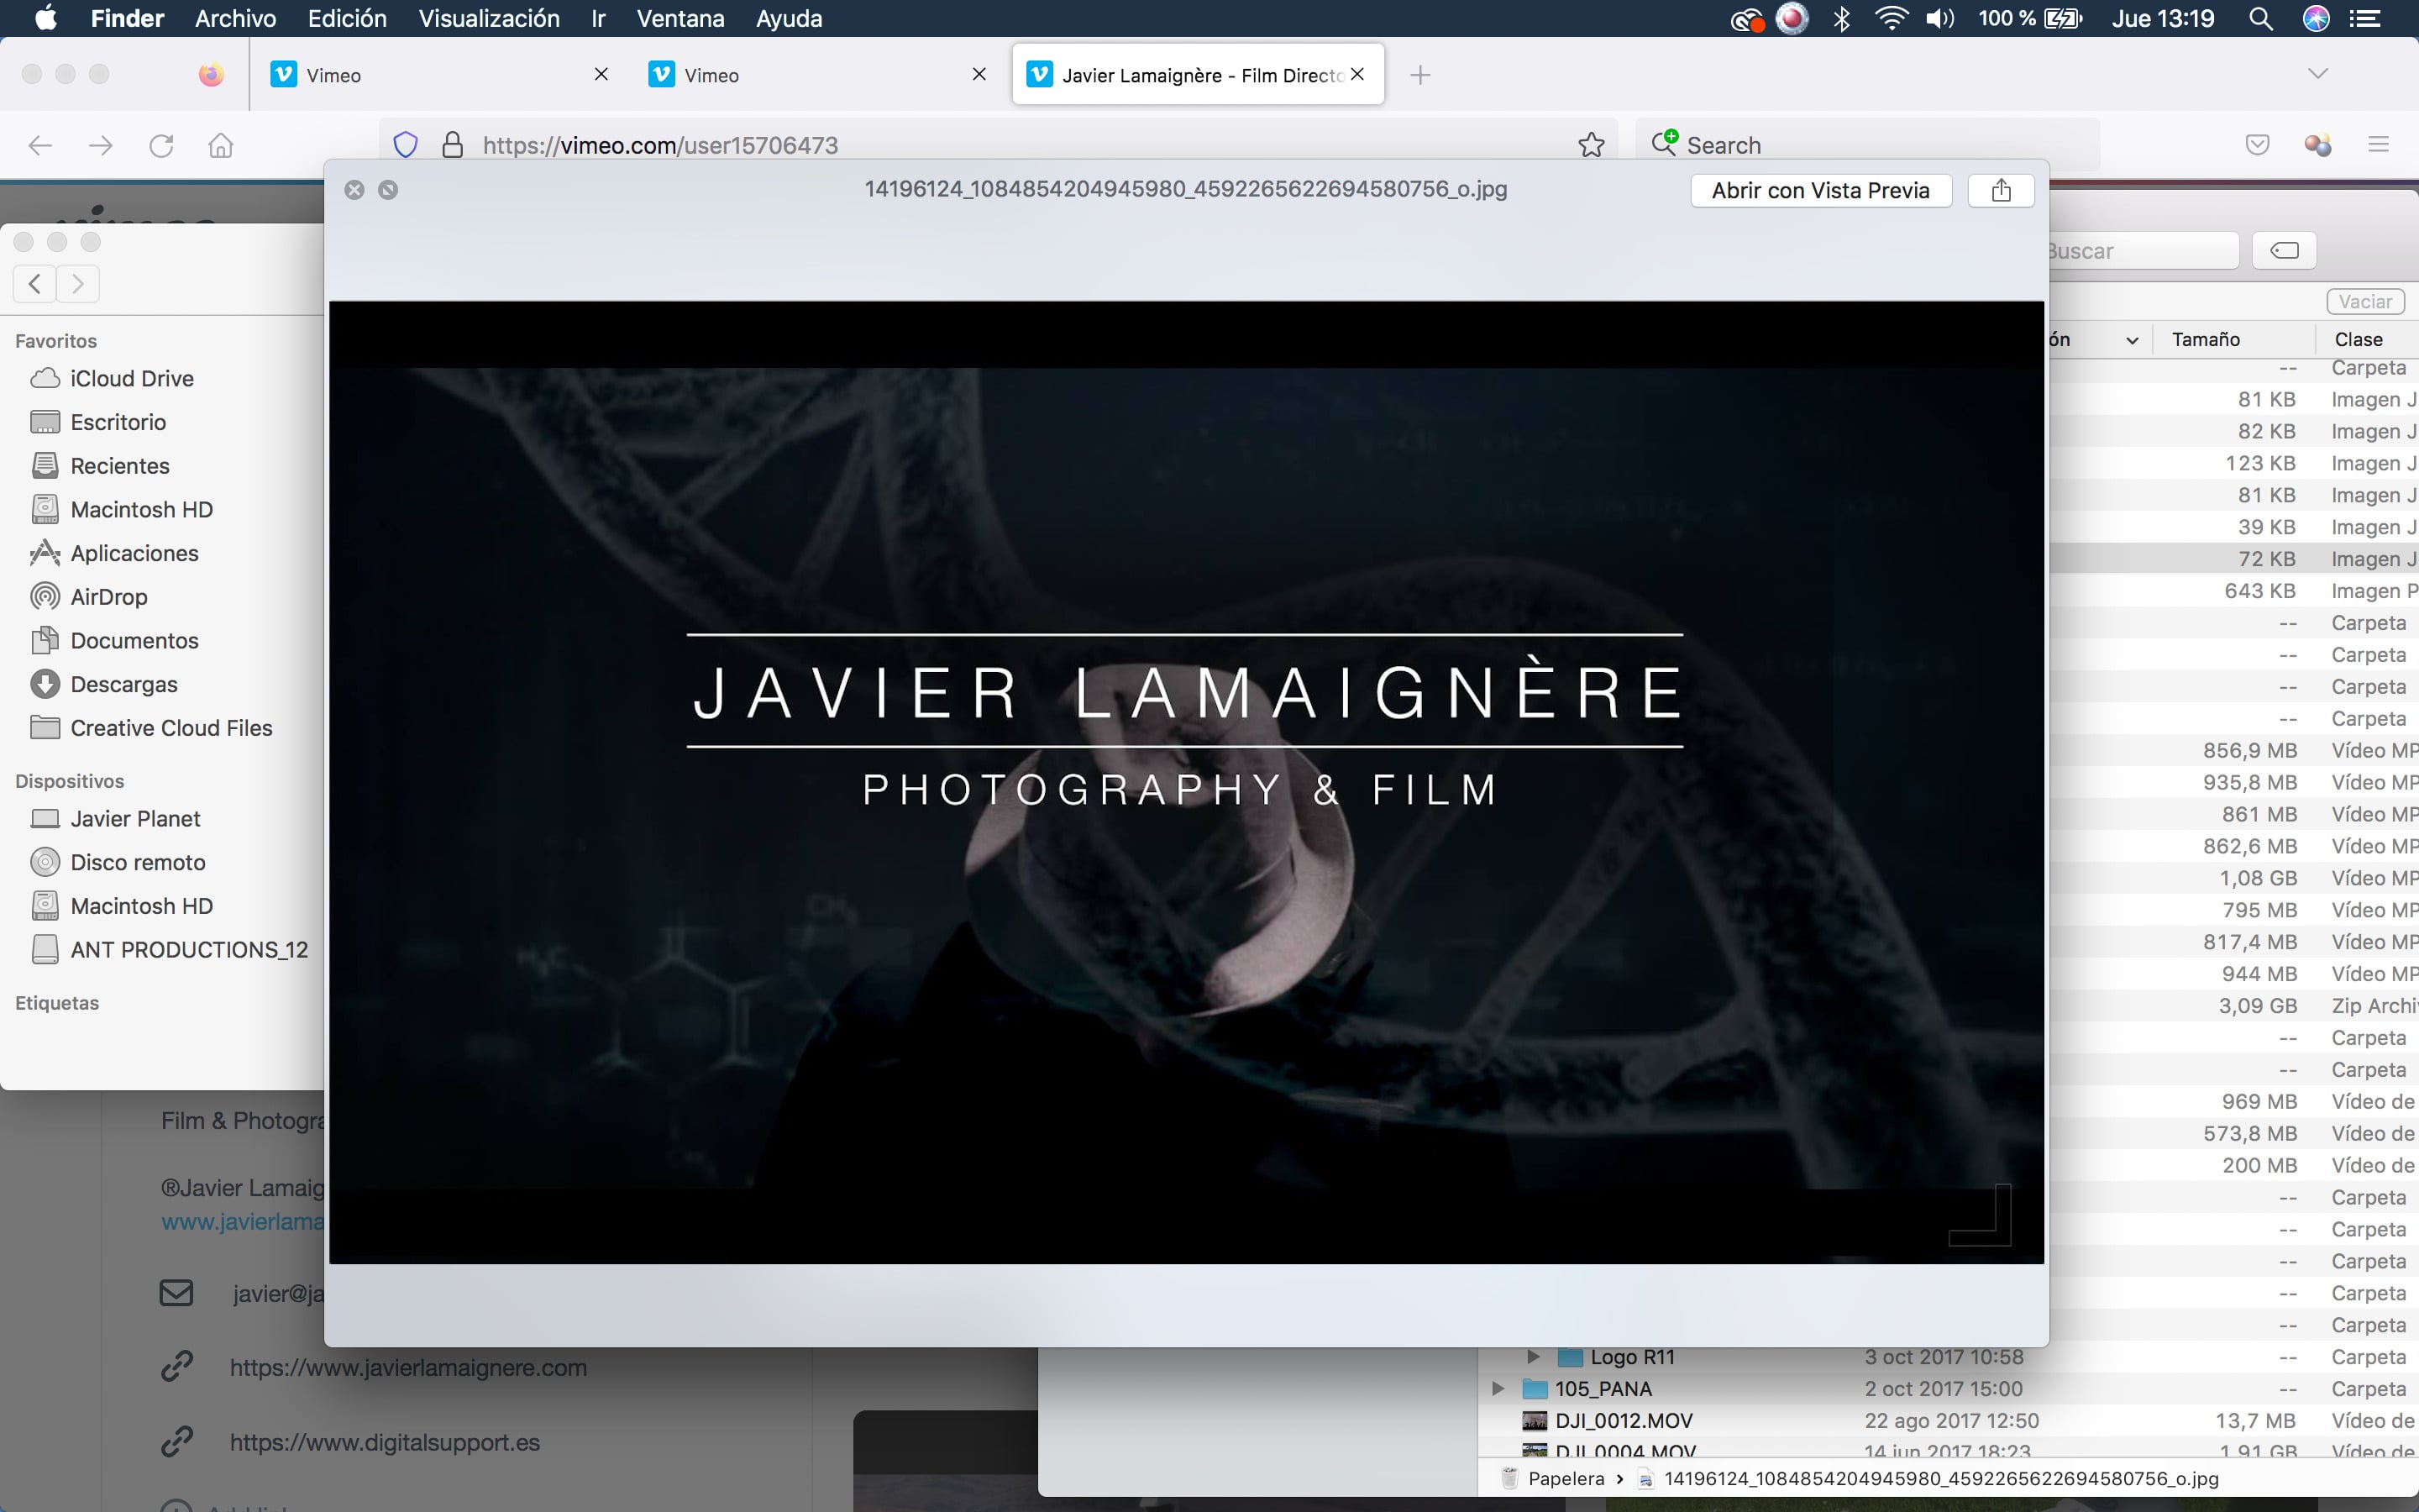2419x1512 pixels.
Task: Open Descargas in the sidebar
Action: 124,685
